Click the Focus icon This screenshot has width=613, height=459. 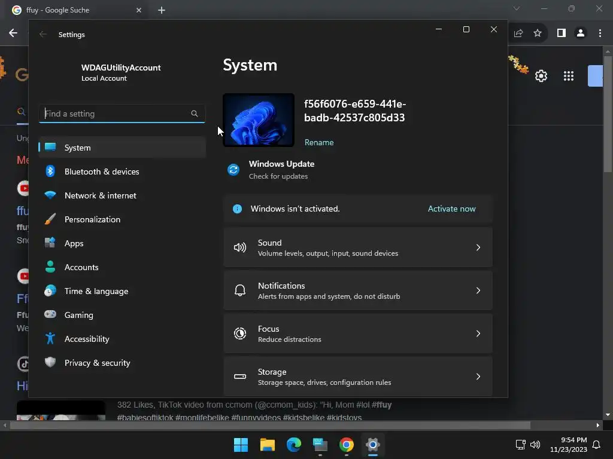point(240,333)
